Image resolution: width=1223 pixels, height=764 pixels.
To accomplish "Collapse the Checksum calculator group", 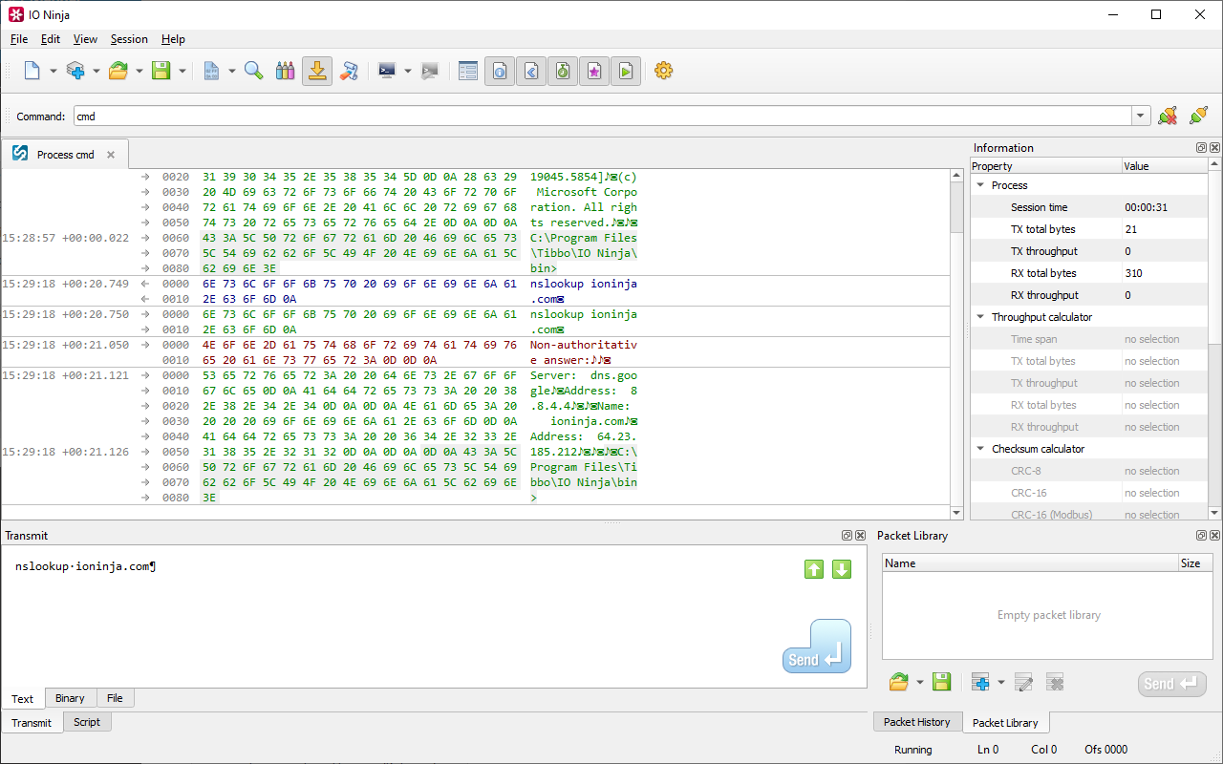I will click(x=980, y=449).
